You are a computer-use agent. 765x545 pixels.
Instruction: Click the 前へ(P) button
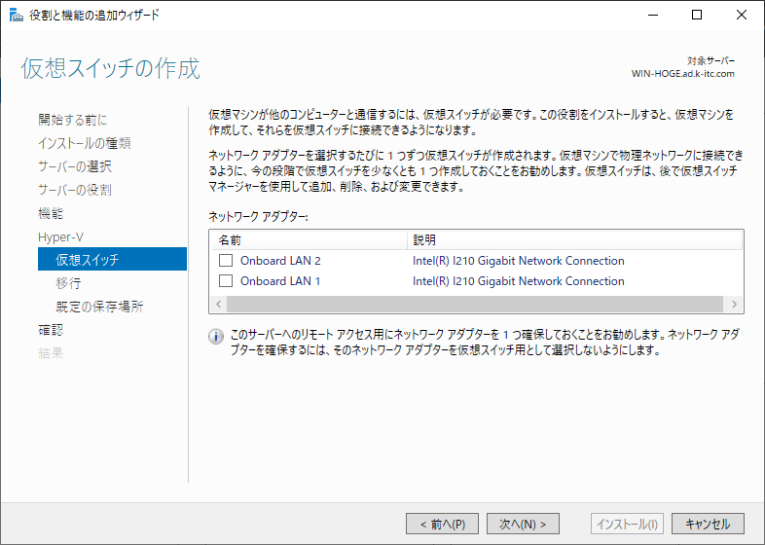442,524
